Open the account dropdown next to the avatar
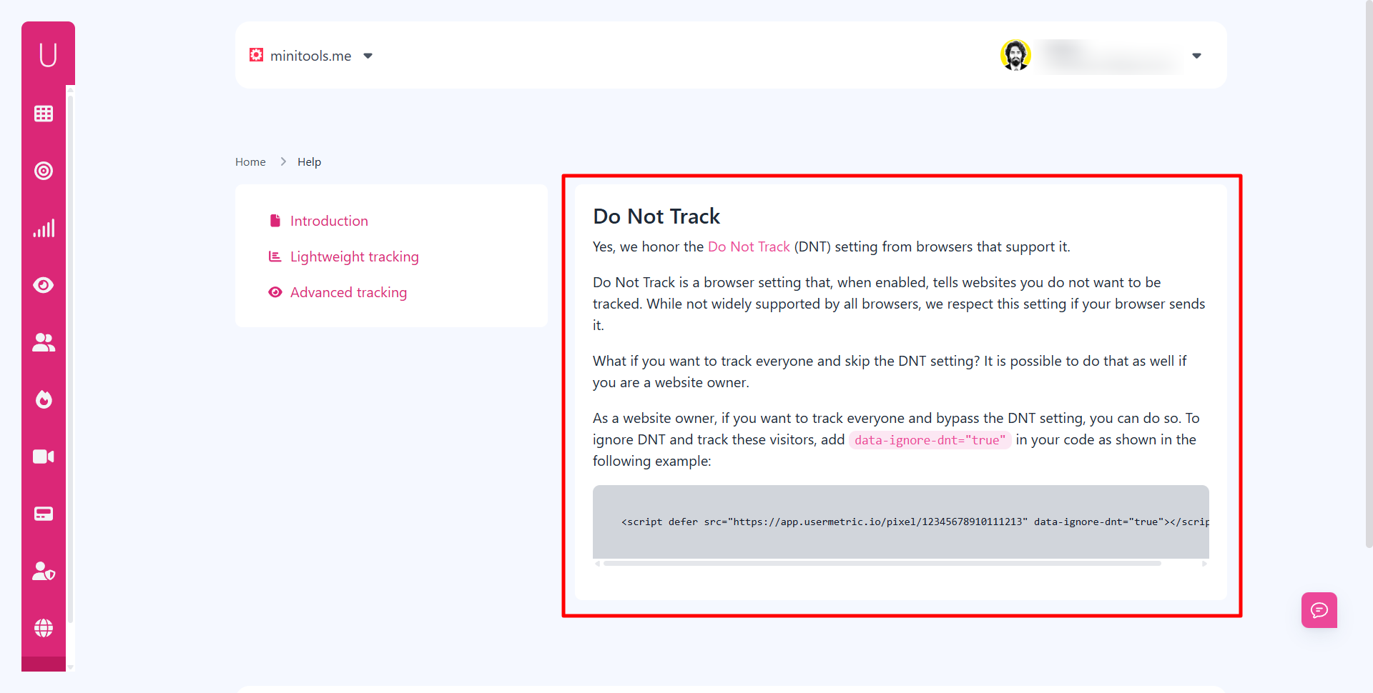 coord(1196,56)
